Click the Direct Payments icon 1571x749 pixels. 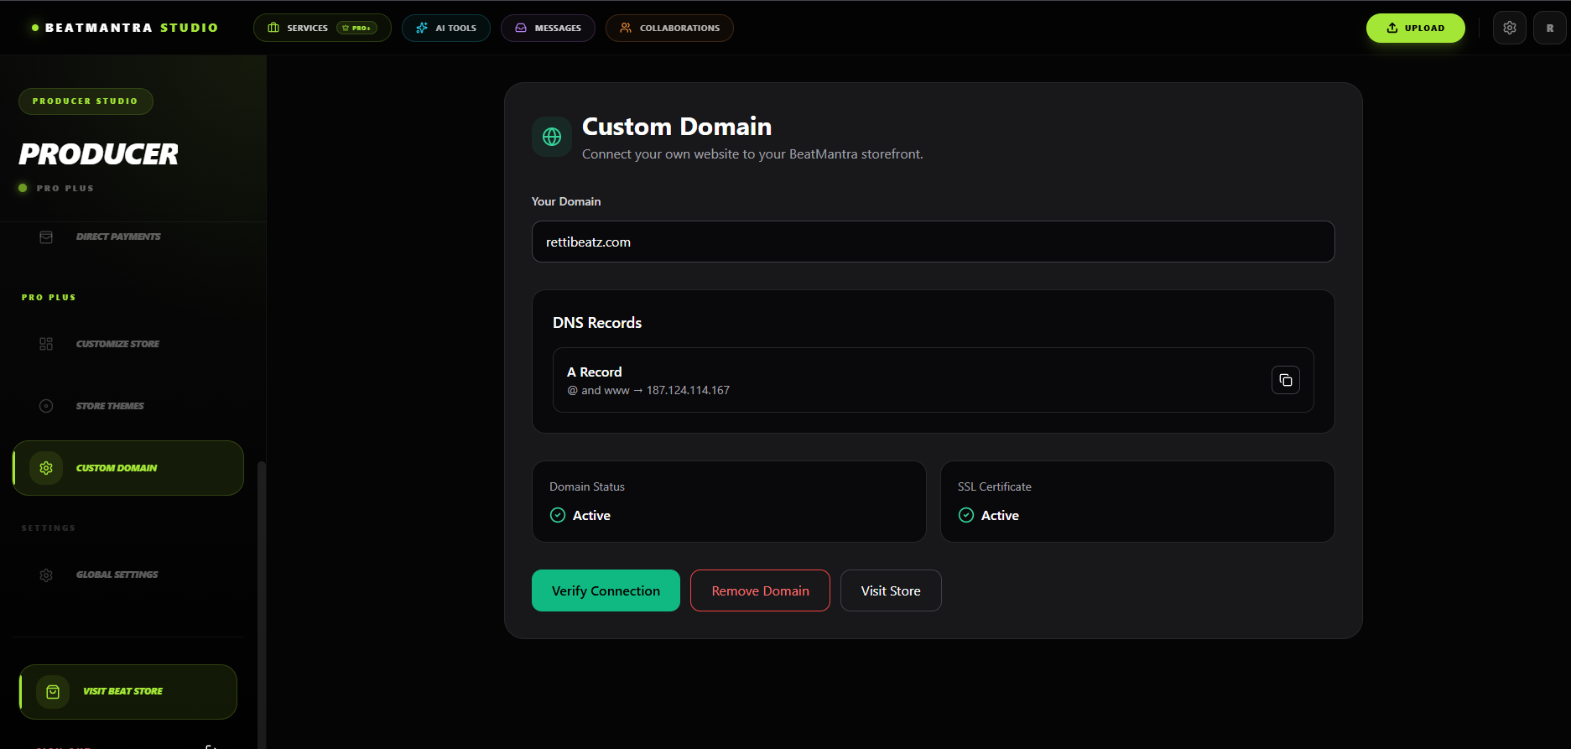[46, 237]
